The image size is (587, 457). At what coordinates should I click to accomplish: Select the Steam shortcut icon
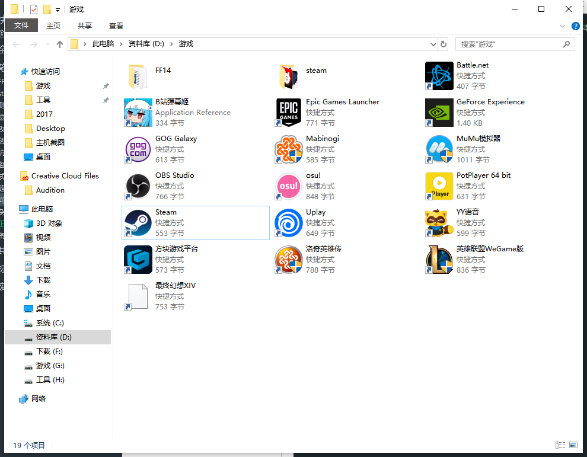[138, 223]
